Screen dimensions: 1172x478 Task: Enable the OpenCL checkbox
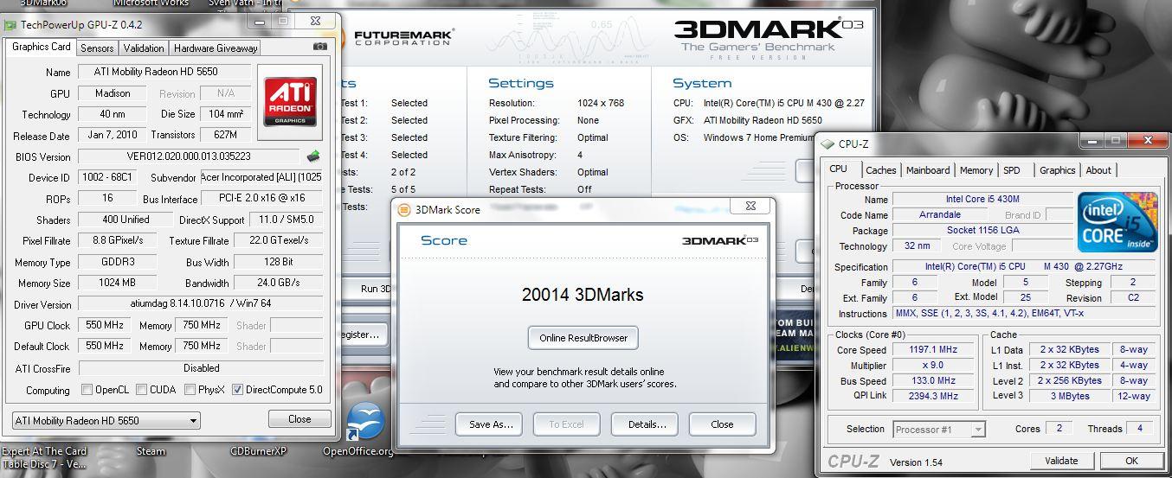point(87,390)
